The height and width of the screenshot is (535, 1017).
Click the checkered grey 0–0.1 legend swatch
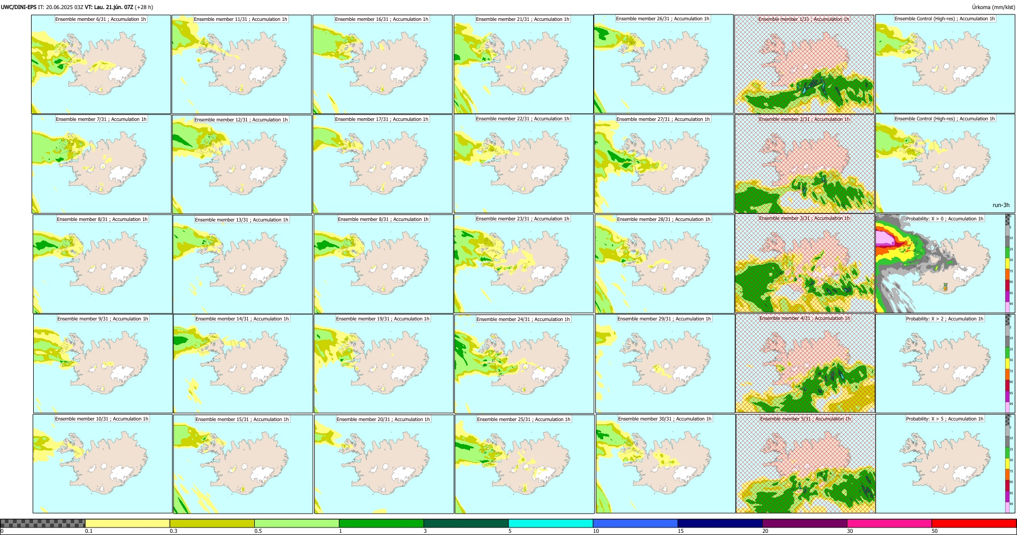pyautogui.click(x=43, y=523)
